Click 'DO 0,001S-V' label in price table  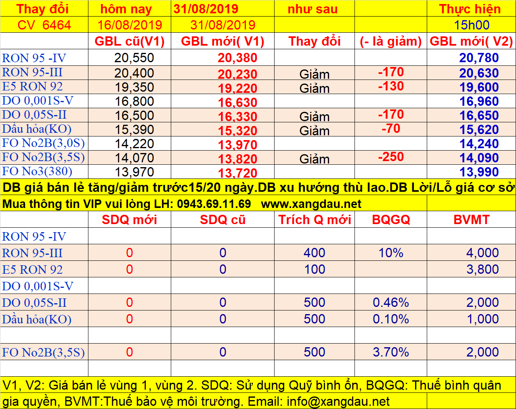(38, 101)
